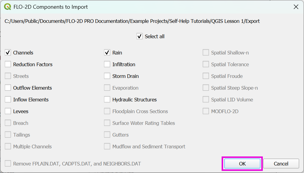304x173 pixels.
Task: Uncheck the Rain checkbox
Action: [x=107, y=53]
